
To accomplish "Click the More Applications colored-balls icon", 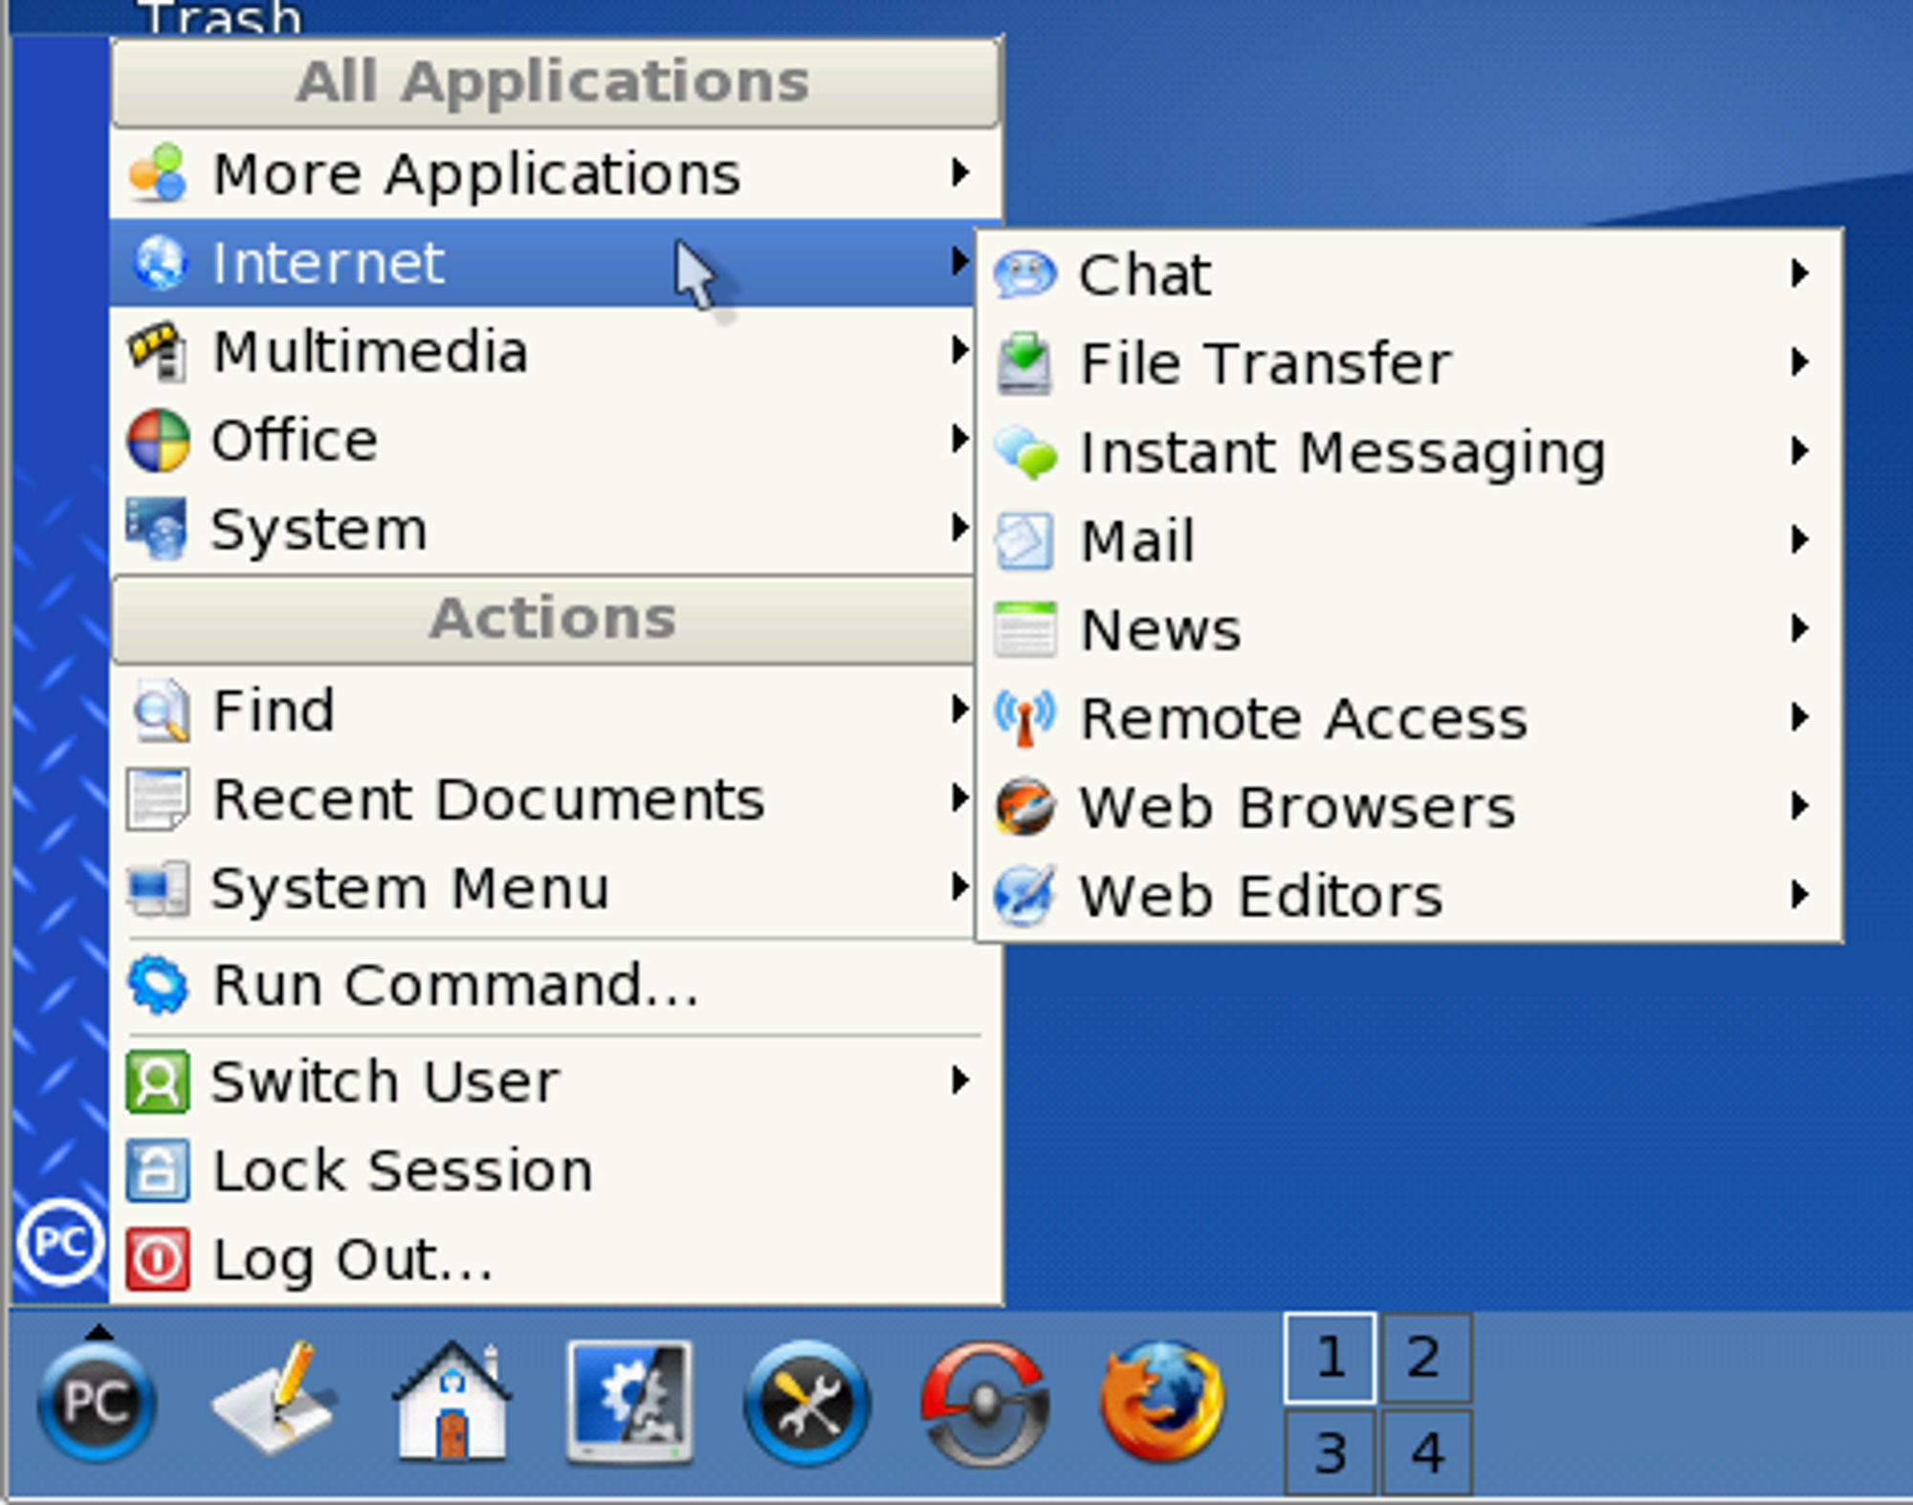I will point(158,173).
